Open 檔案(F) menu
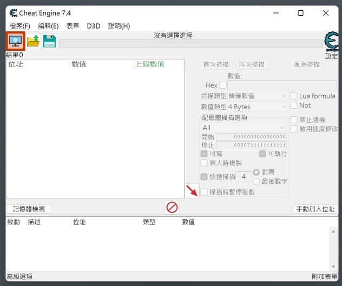The height and width of the screenshot is (286, 342). [x=20, y=26]
